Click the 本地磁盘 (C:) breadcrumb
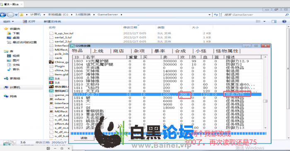The height and width of the screenshot is (151, 290). (x=58, y=14)
